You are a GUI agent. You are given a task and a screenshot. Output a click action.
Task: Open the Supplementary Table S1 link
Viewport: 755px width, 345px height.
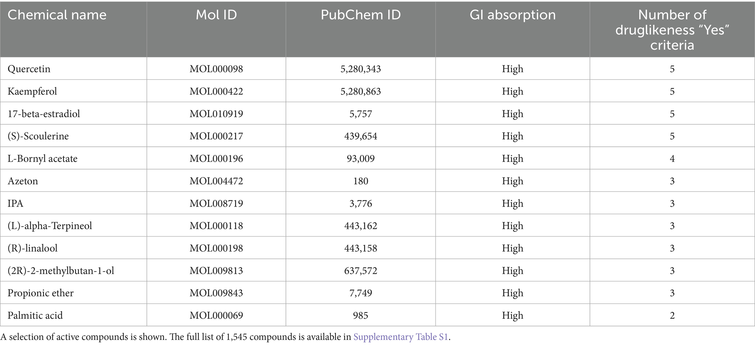coord(400,337)
